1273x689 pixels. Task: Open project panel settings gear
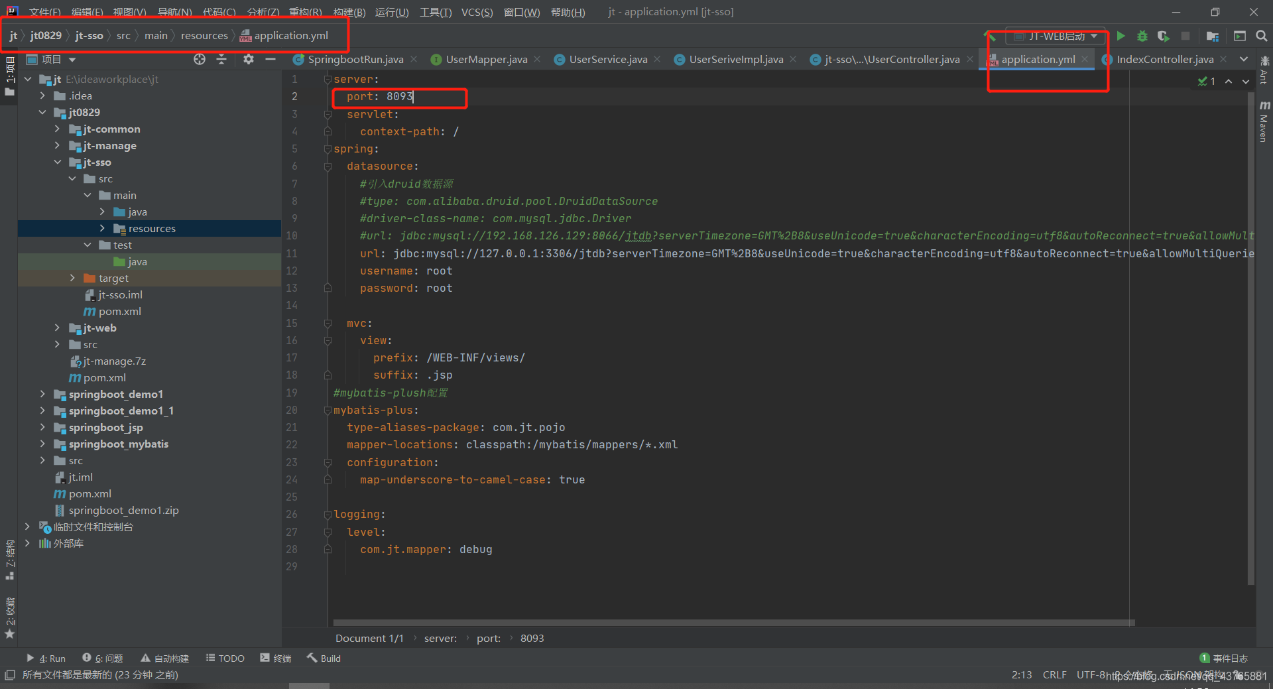point(249,60)
